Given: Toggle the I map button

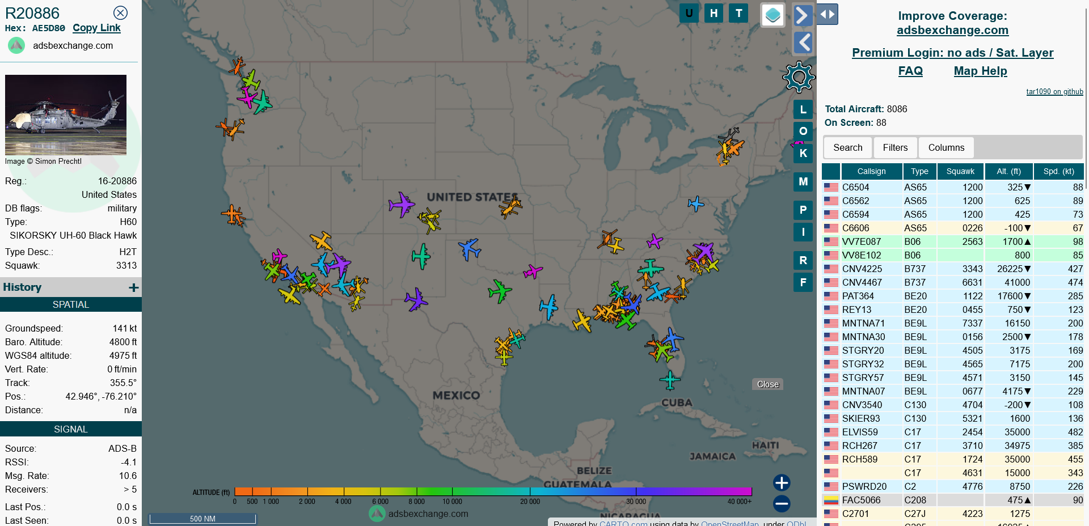Looking at the screenshot, I should (803, 232).
